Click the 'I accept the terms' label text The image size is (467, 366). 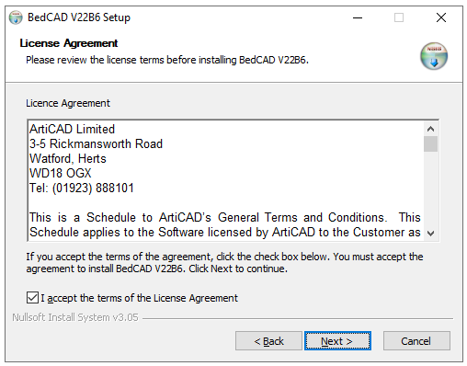(139, 298)
